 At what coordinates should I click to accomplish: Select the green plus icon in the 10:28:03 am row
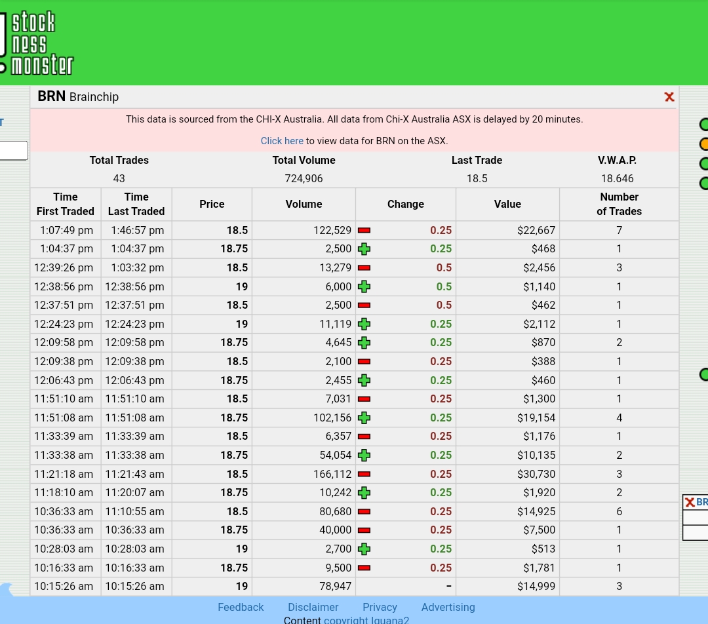[364, 549]
